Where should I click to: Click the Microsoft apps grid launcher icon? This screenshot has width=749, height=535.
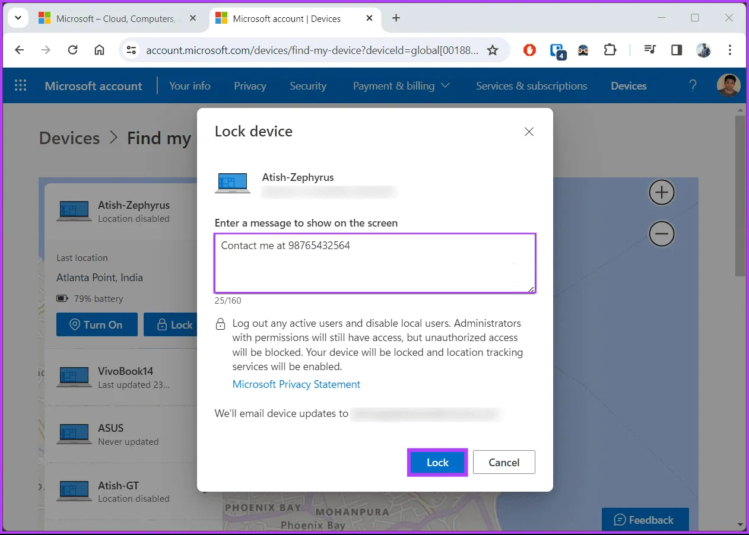21,86
